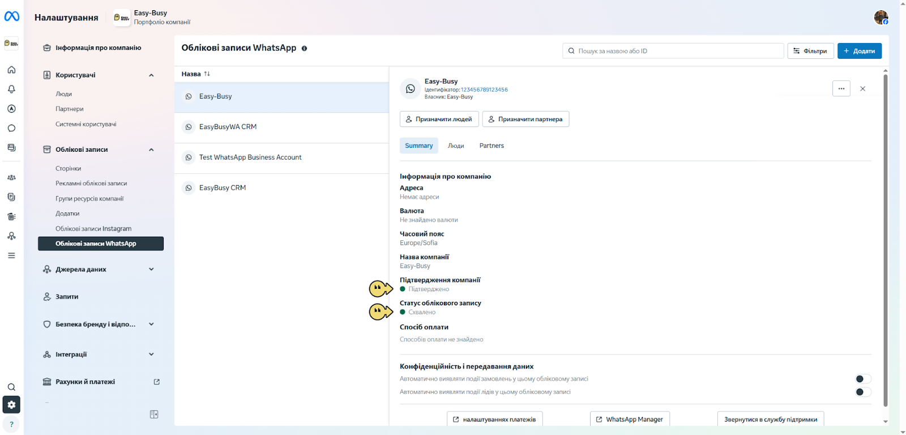This screenshot has height=435, width=906.
Task: Open Групи ресурсів компанії
Action: 89,199
